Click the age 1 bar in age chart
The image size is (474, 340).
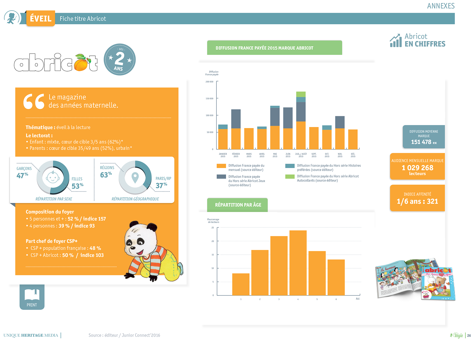pyautogui.click(x=241, y=284)
